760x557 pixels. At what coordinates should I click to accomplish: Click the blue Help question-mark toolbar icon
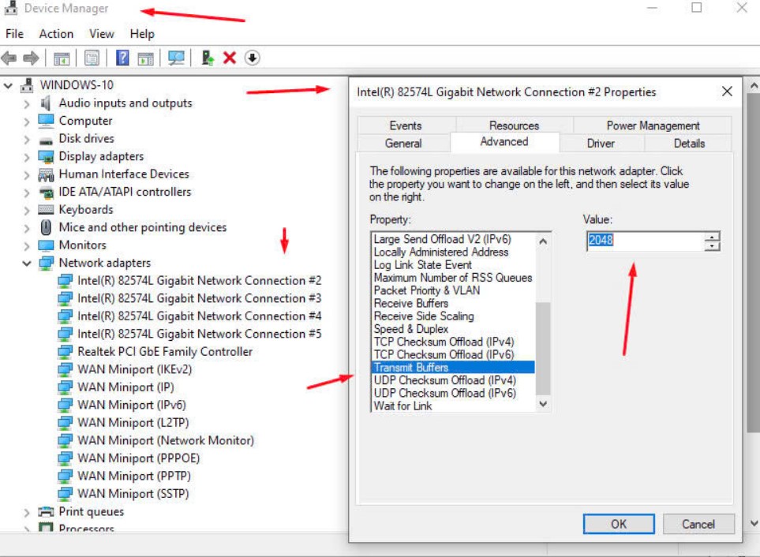(x=122, y=58)
